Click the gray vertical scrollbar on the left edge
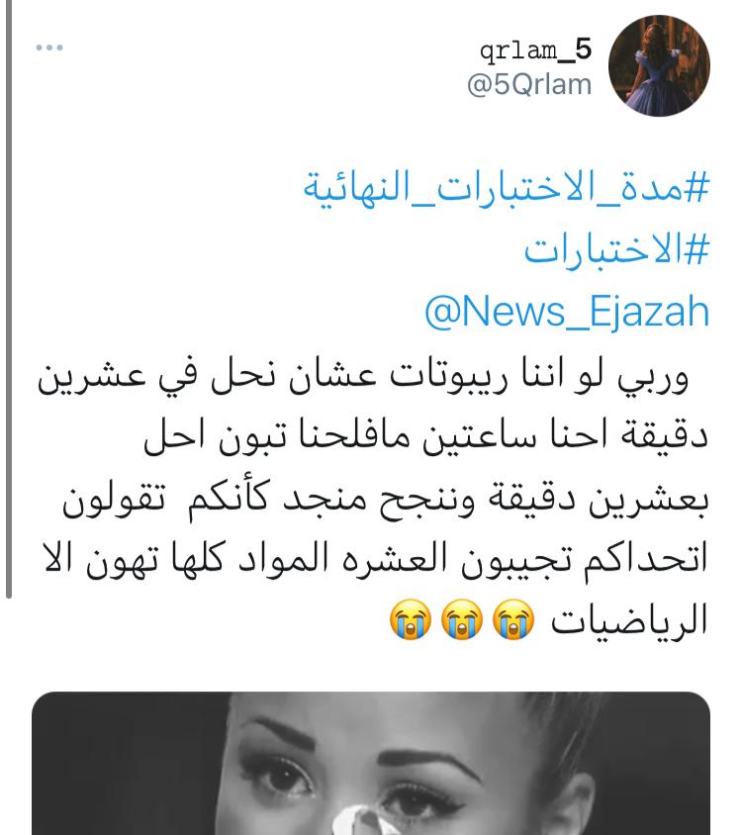Viewport: 742px width, 835px height. 9,298
